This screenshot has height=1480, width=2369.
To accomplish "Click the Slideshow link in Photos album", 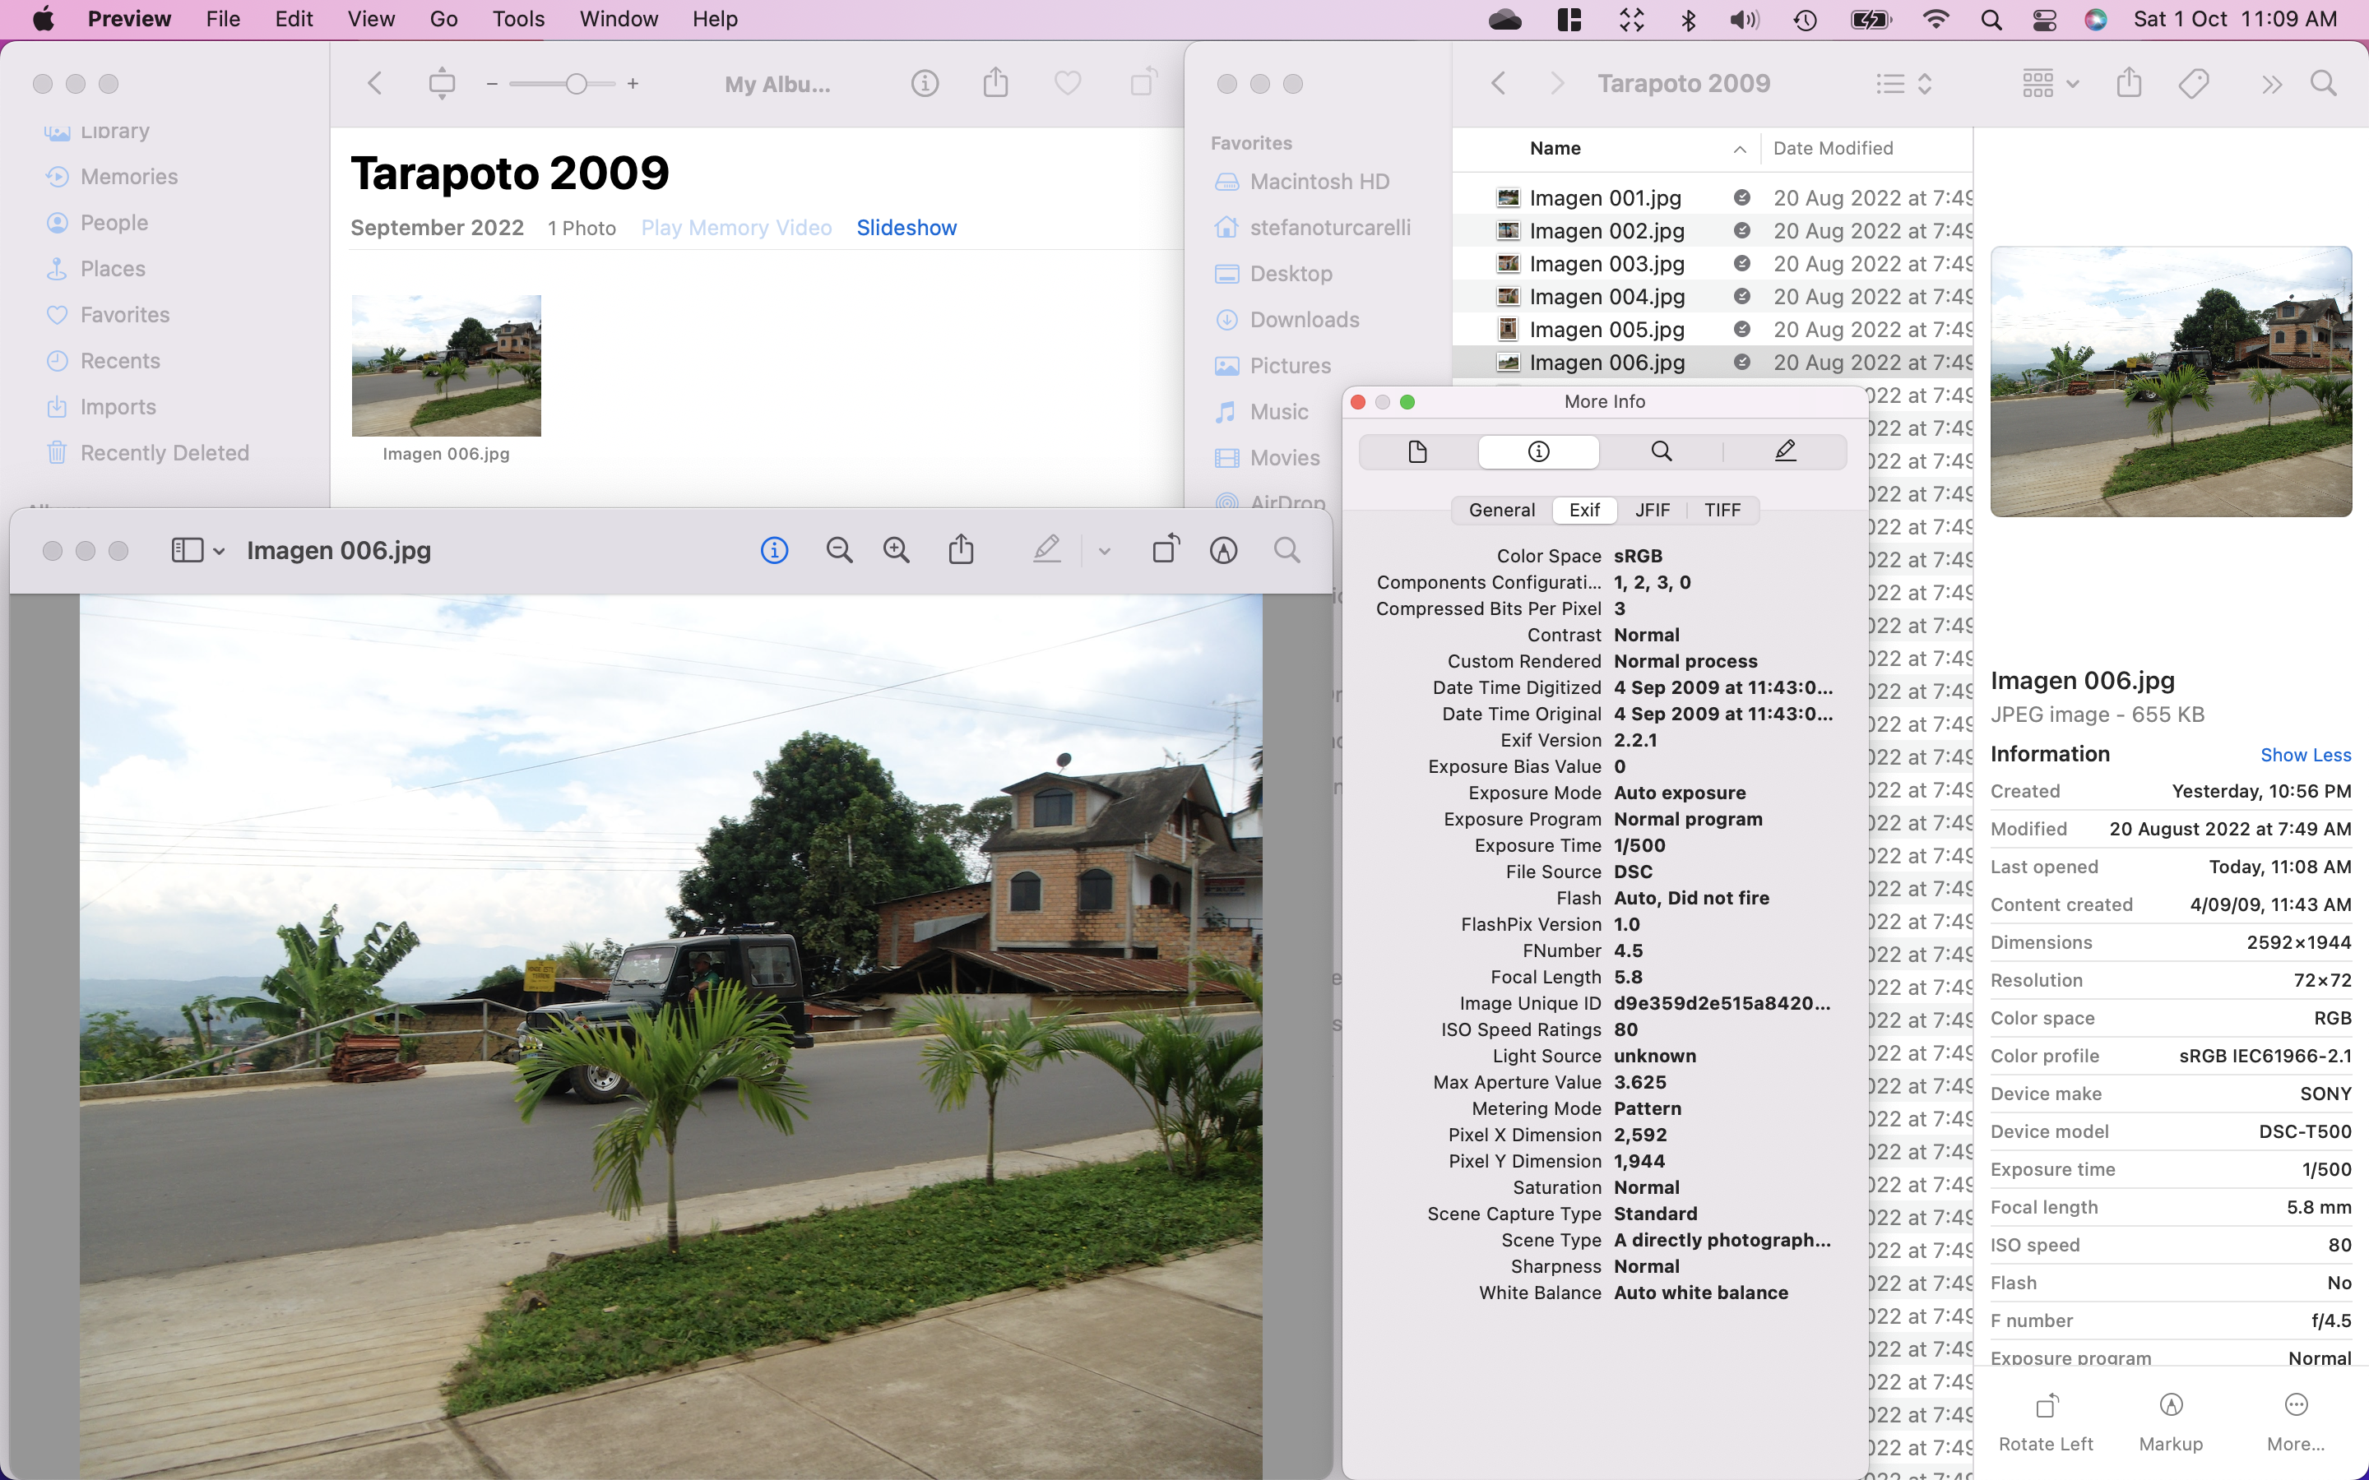I will [x=906, y=227].
